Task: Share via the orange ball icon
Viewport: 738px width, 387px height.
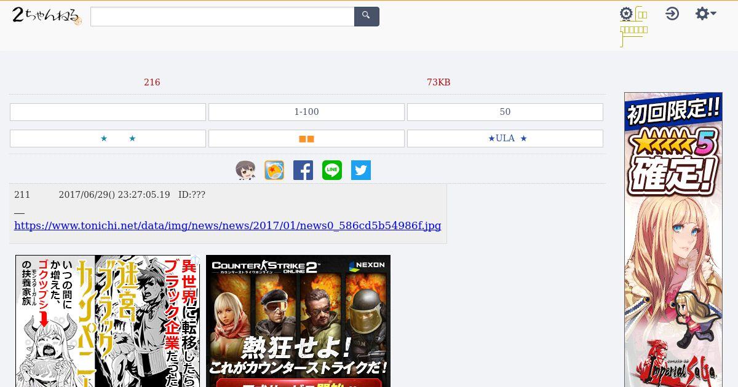Action: tap(274, 170)
